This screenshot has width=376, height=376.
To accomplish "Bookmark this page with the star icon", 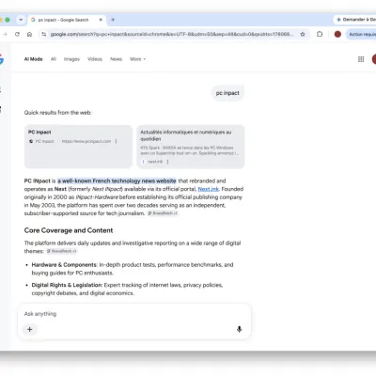I will (x=303, y=34).
